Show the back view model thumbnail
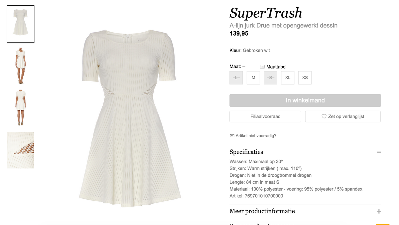Image resolution: width=399 pixels, height=225 pixels. (x=21, y=108)
